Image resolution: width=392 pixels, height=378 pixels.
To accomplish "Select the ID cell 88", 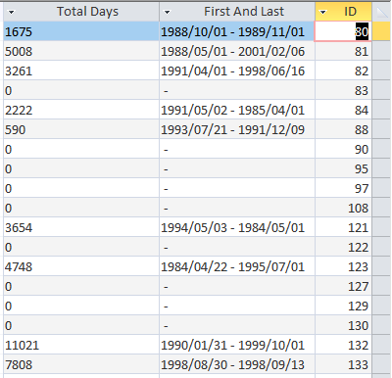I will [343, 129].
